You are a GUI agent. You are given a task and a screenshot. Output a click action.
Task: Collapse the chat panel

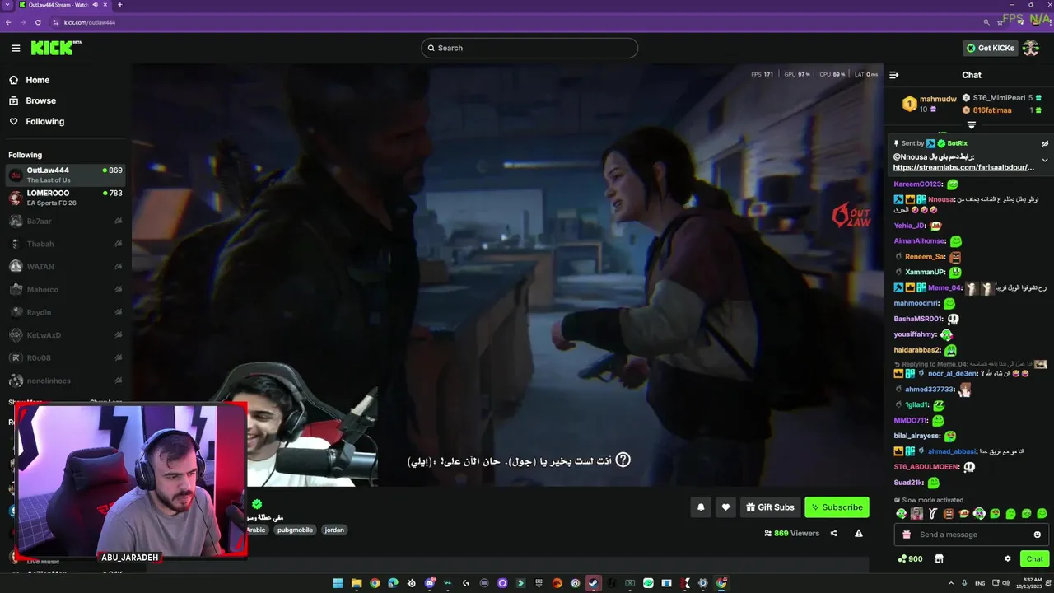point(894,75)
